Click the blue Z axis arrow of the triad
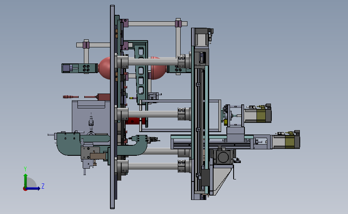Screen dimensions: 348x214 (x=33, y=189)
